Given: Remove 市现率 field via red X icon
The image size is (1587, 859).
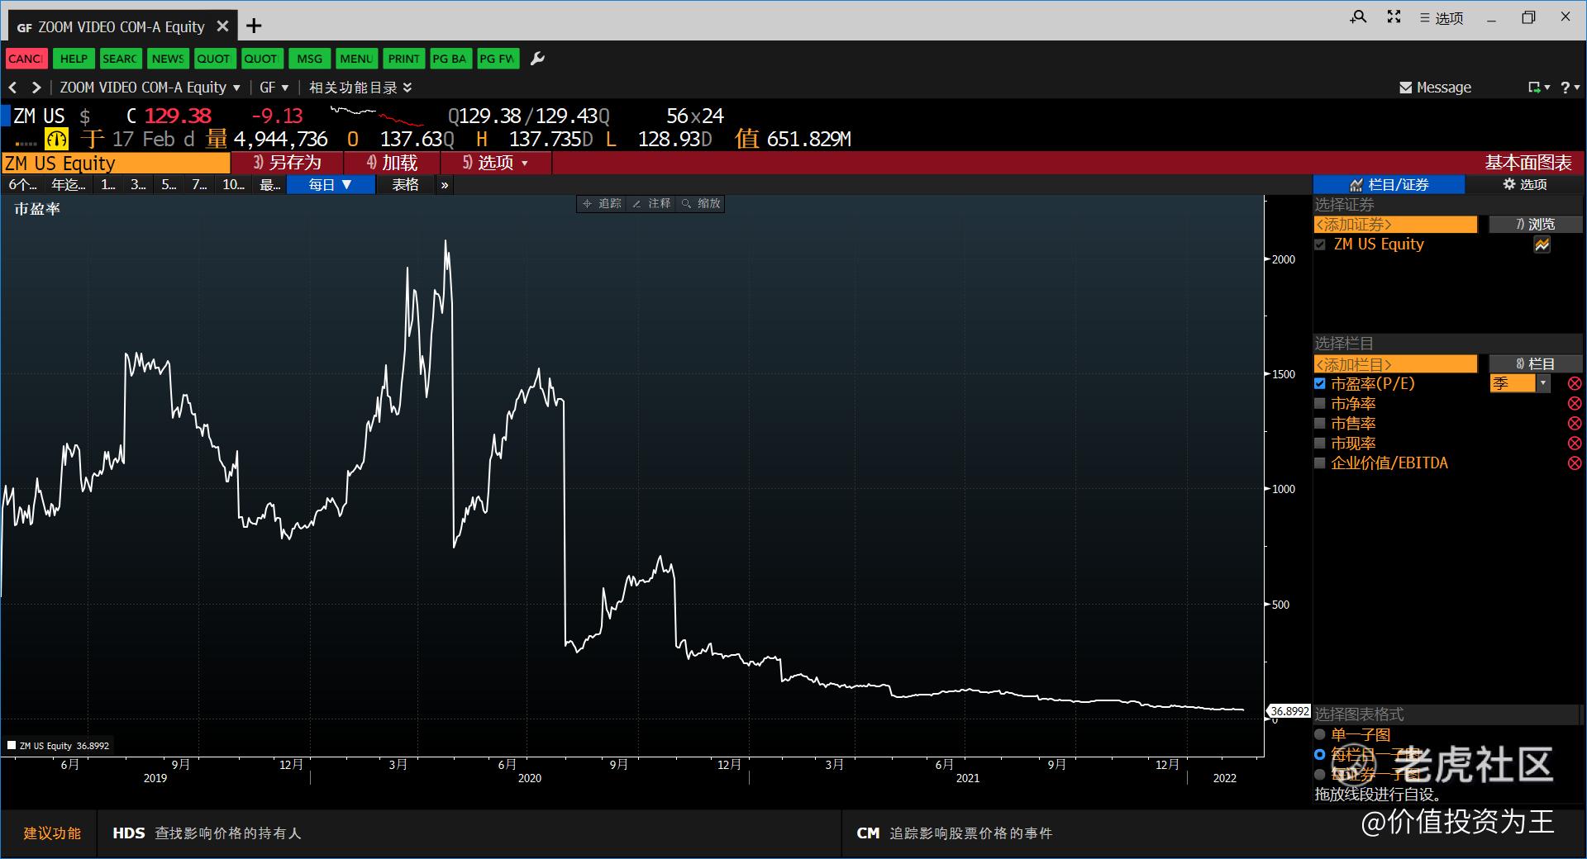Looking at the screenshot, I should point(1575,444).
